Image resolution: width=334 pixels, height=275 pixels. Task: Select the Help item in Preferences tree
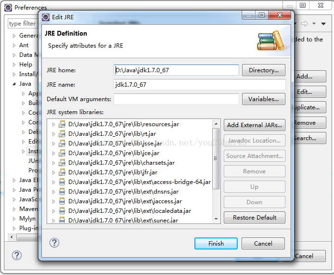(26, 65)
